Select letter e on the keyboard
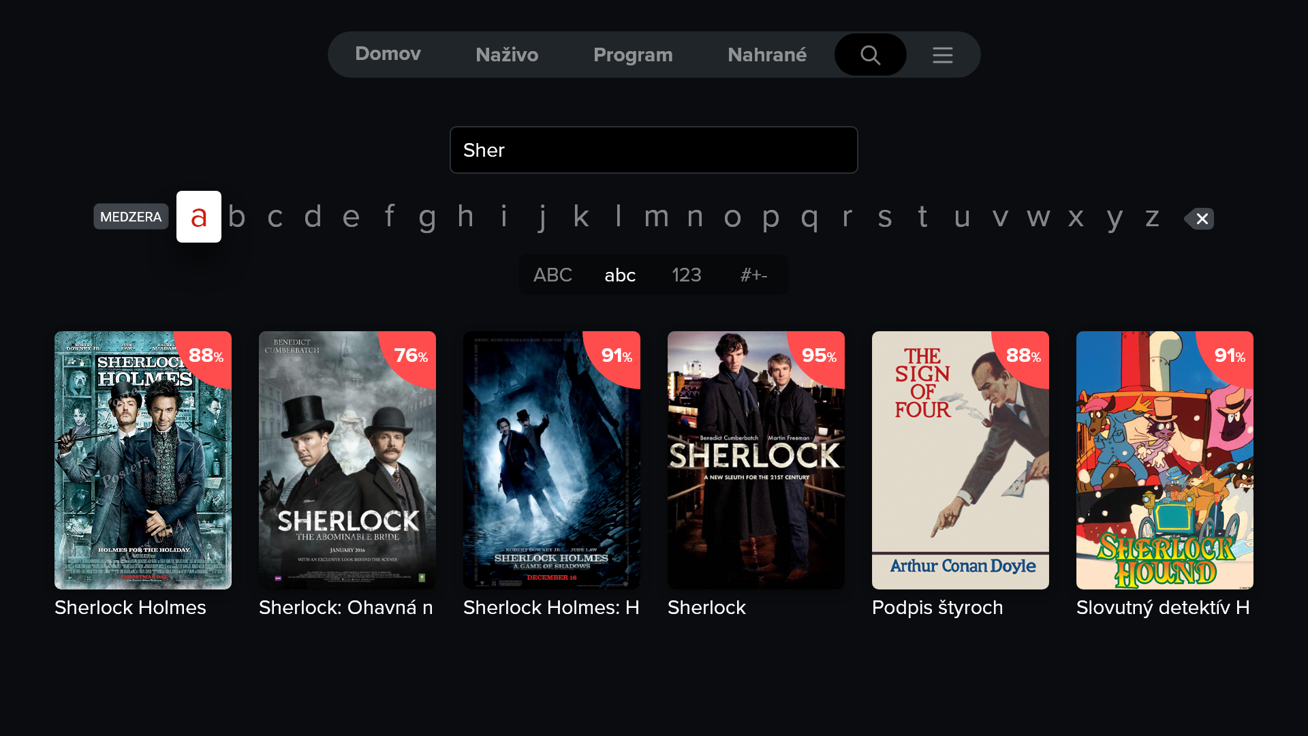This screenshot has height=736, width=1308. pos(351,217)
